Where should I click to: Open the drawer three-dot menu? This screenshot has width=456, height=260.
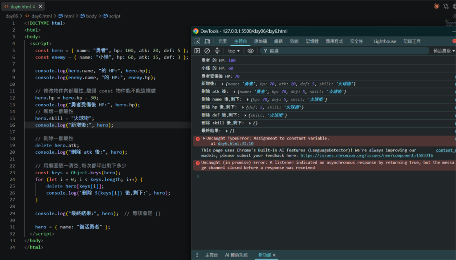click(x=197, y=255)
